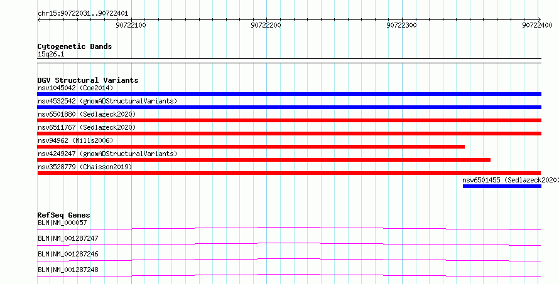Open variant nsv6501880 (Sedlazeck2020) label
Image resolution: width=559 pixels, height=284 pixels.
tap(87, 114)
